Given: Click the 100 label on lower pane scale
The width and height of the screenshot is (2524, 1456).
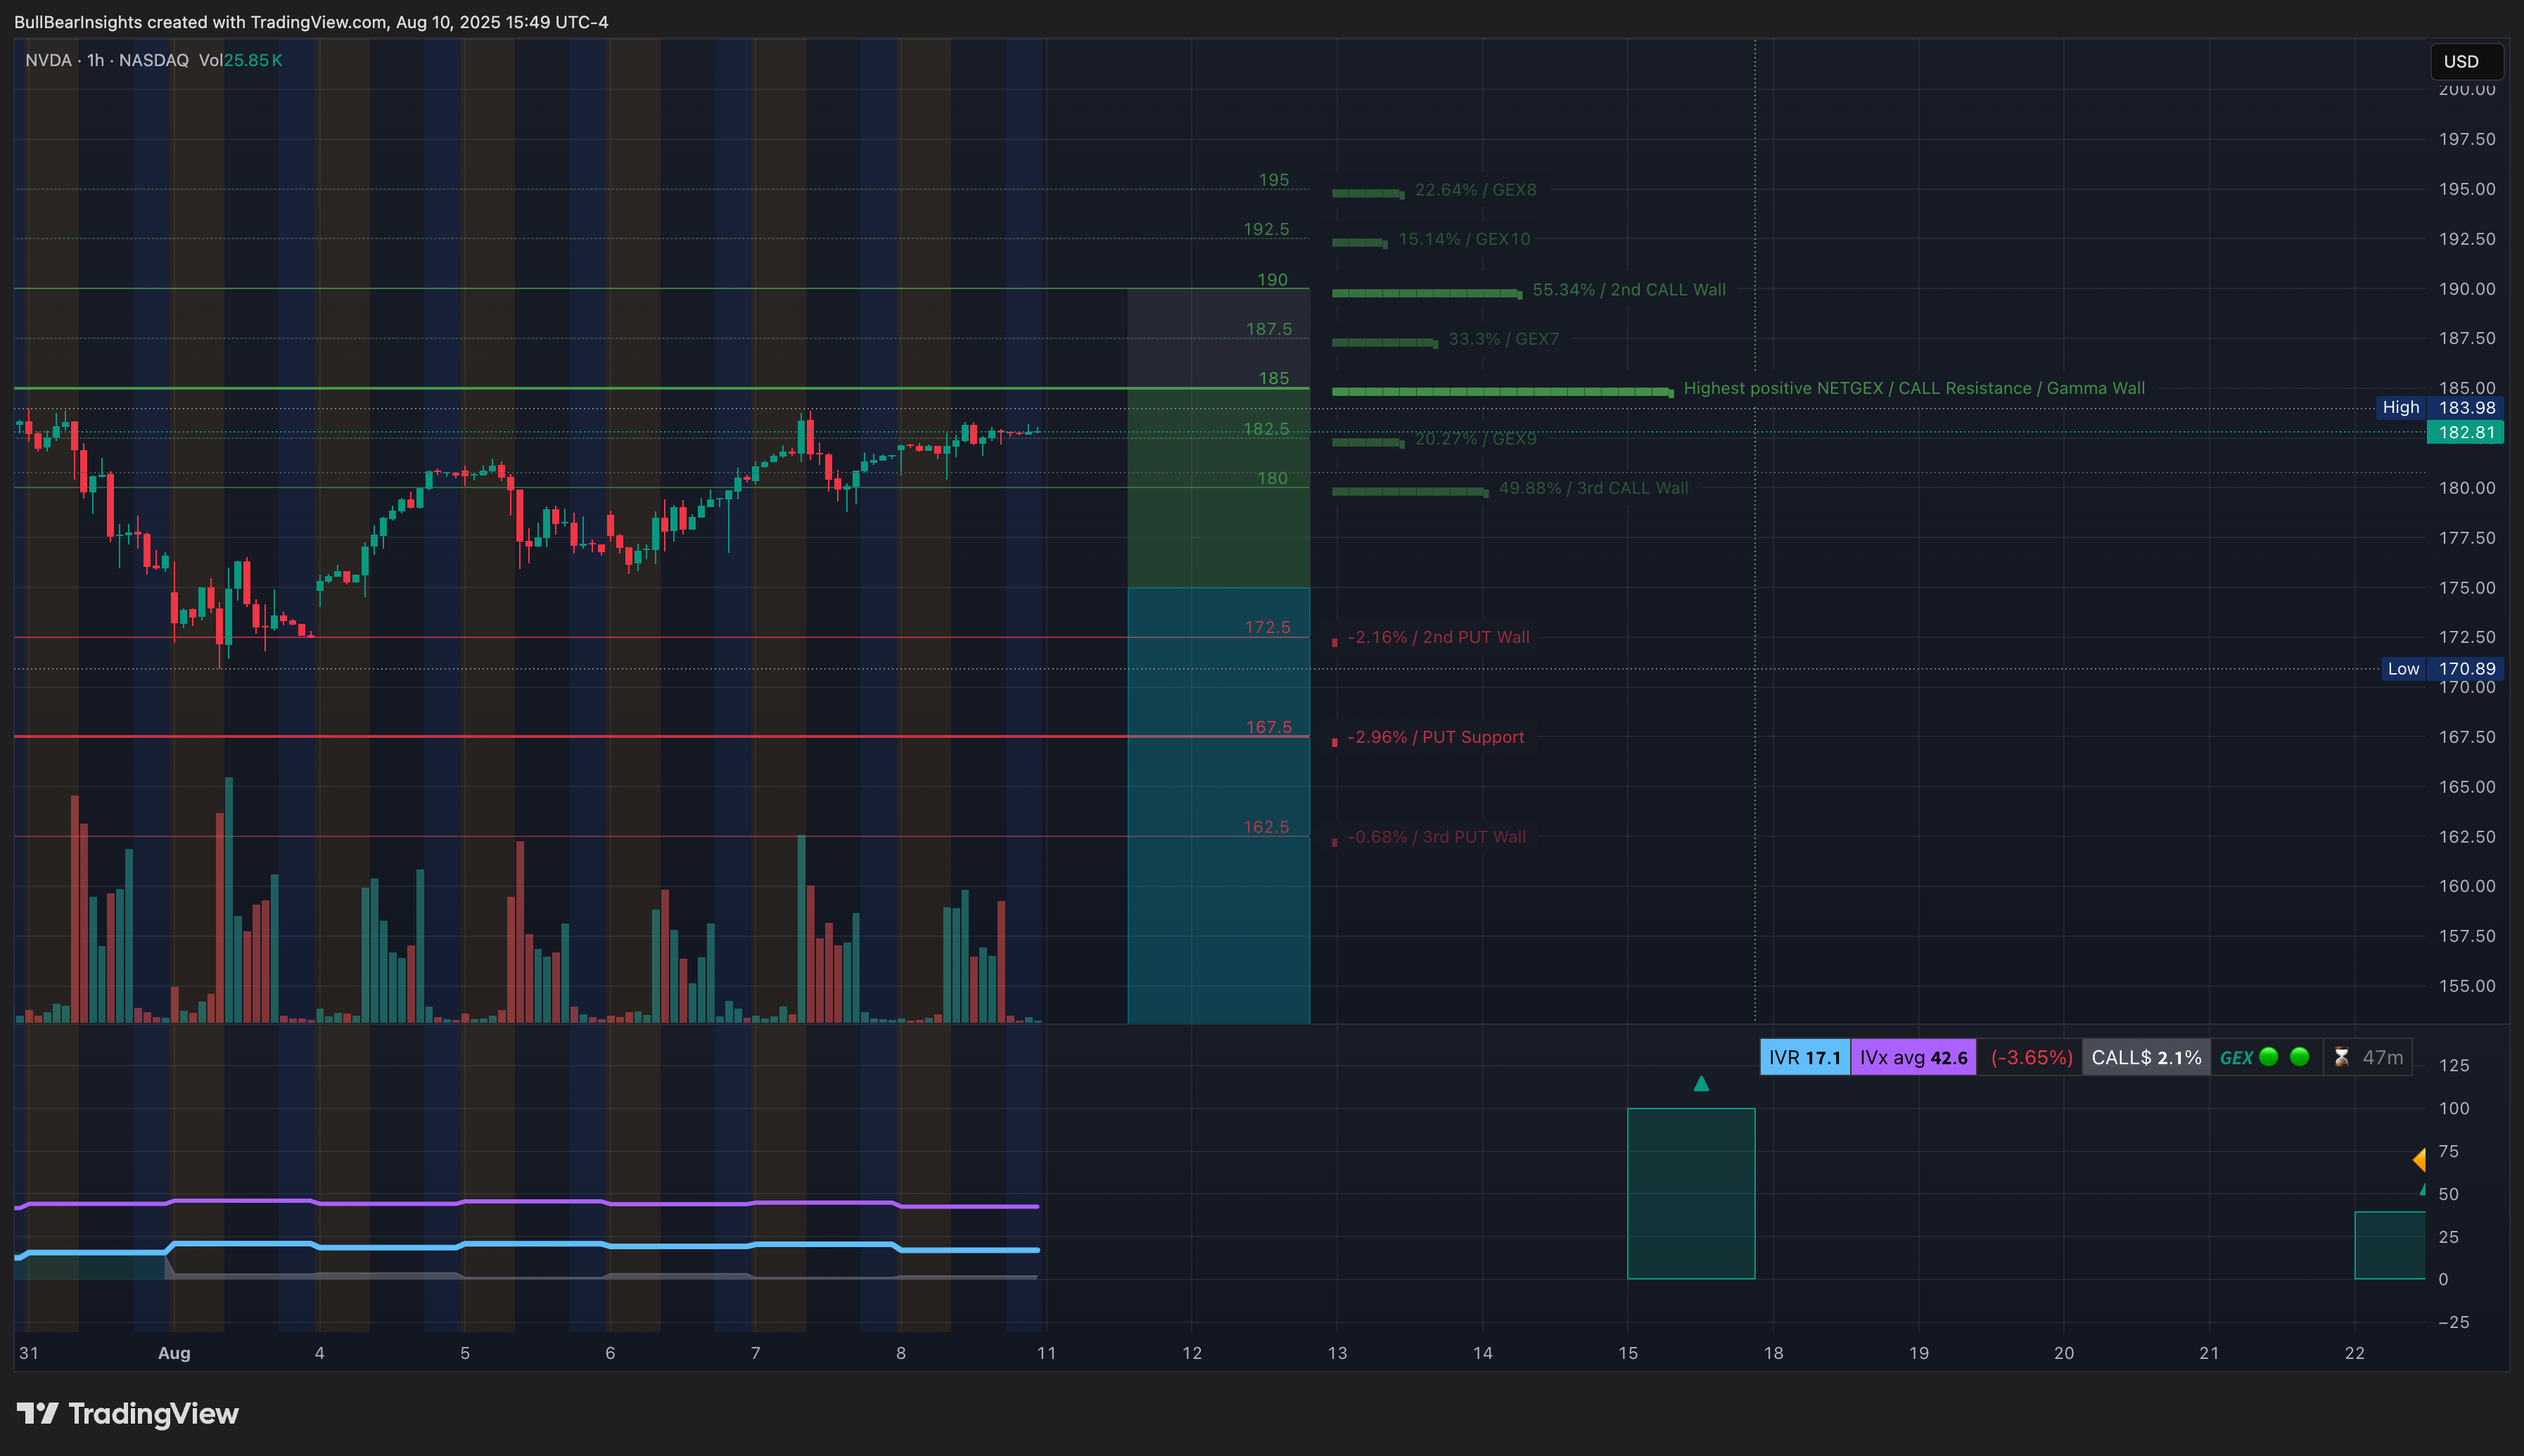Looking at the screenshot, I should point(2454,1108).
